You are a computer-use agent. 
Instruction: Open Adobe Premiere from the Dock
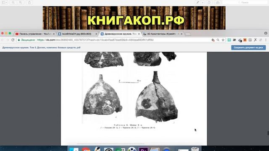pos(143,149)
